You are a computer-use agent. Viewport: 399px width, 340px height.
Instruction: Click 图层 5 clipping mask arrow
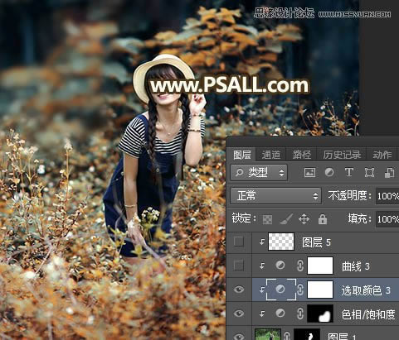(x=261, y=242)
